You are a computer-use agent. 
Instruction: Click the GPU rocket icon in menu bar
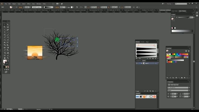[62, 4]
